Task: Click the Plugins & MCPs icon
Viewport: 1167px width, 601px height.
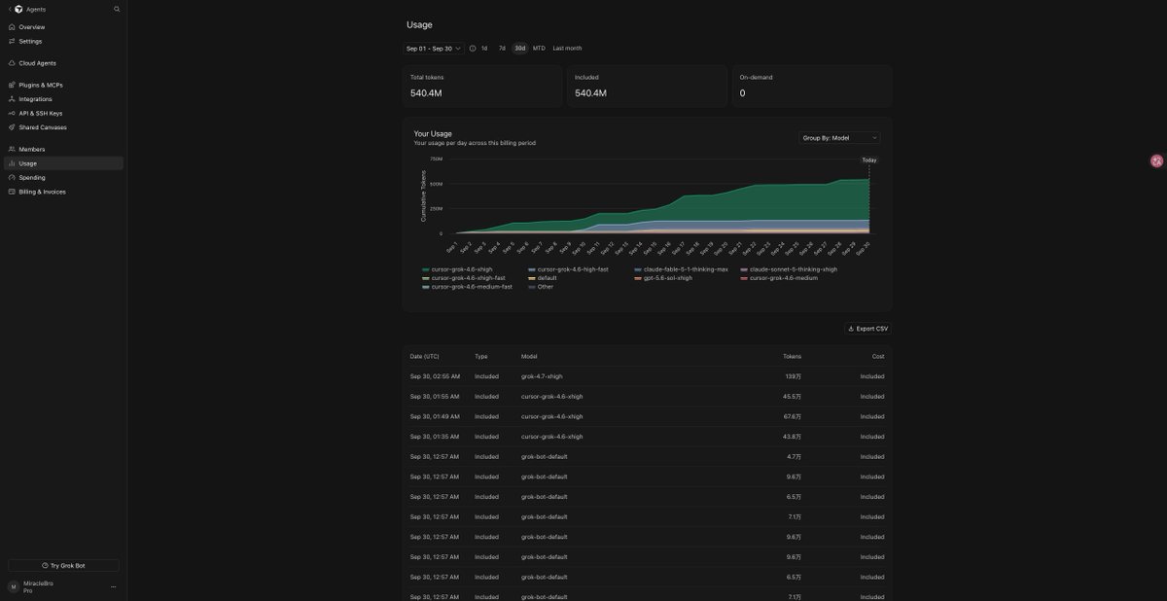Action: click(12, 85)
